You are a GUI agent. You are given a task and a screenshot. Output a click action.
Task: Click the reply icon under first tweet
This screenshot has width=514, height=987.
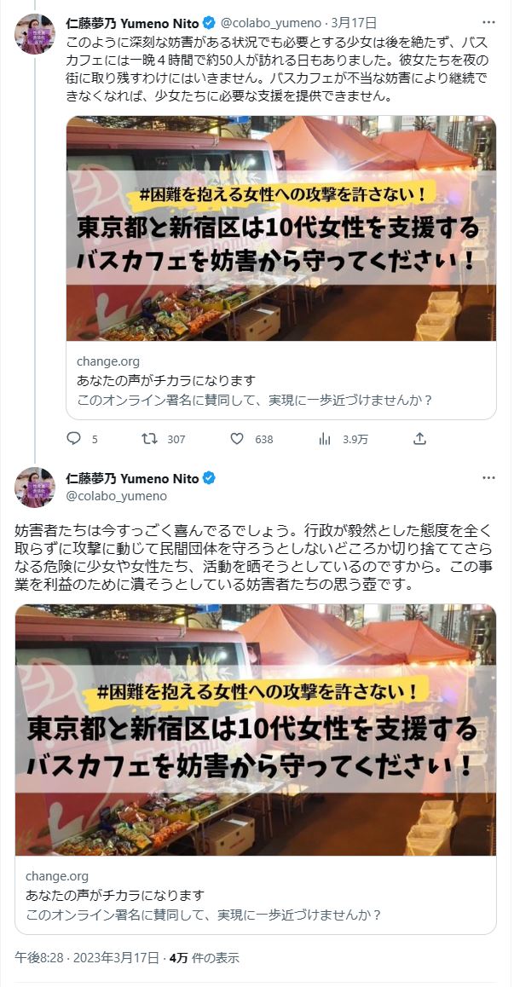tap(74, 439)
